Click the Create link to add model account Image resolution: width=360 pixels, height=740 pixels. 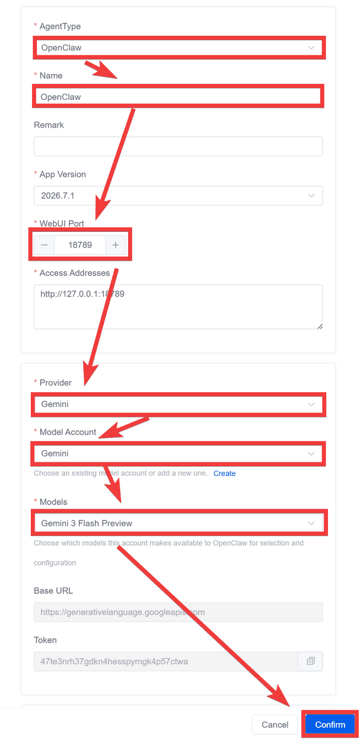(x=224, y=474)
